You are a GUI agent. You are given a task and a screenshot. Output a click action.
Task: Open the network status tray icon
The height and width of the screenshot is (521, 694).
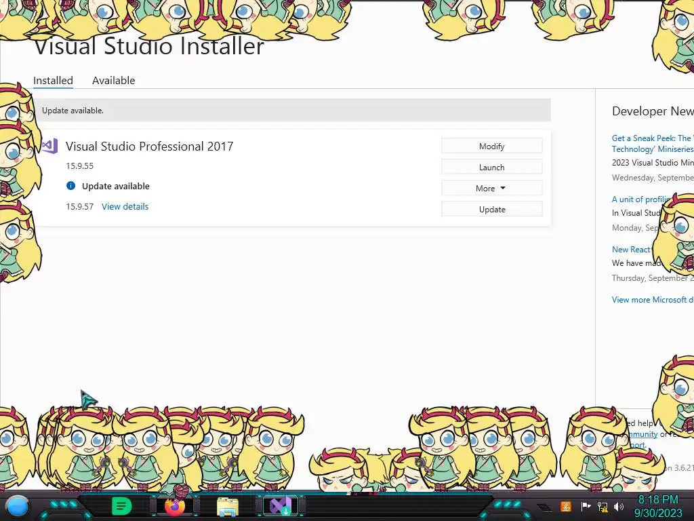[x=603, y=506]
